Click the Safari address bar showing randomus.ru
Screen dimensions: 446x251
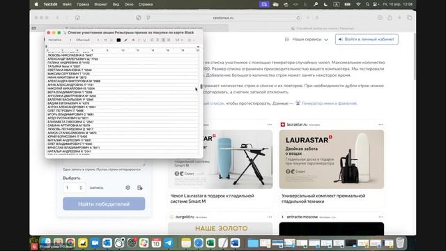click(x=223, y=17)
